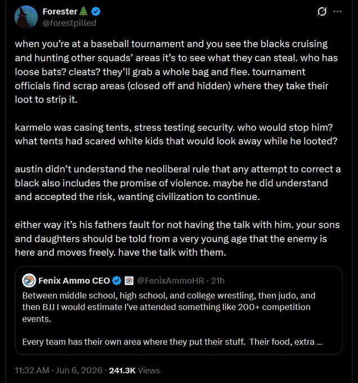Expand the truncated quoted post ellipsis
Image resolution: width=358 pixels, height=383 pixels.
pos(320,342)
